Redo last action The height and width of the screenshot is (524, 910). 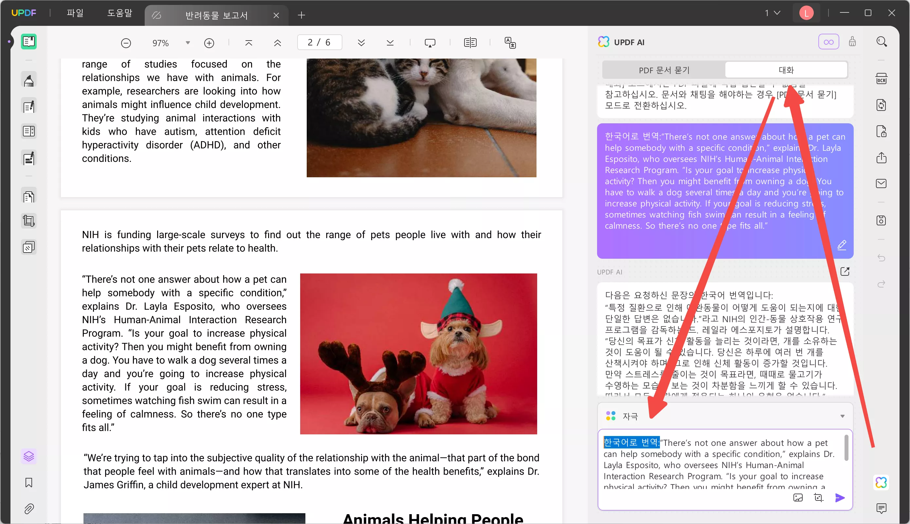pos(881,284)
